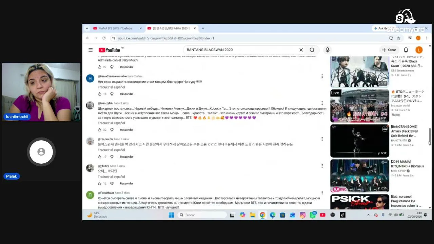Dislike the comment by @yjl4329
This screenshot has width=434, height=244.
[112, 183]
